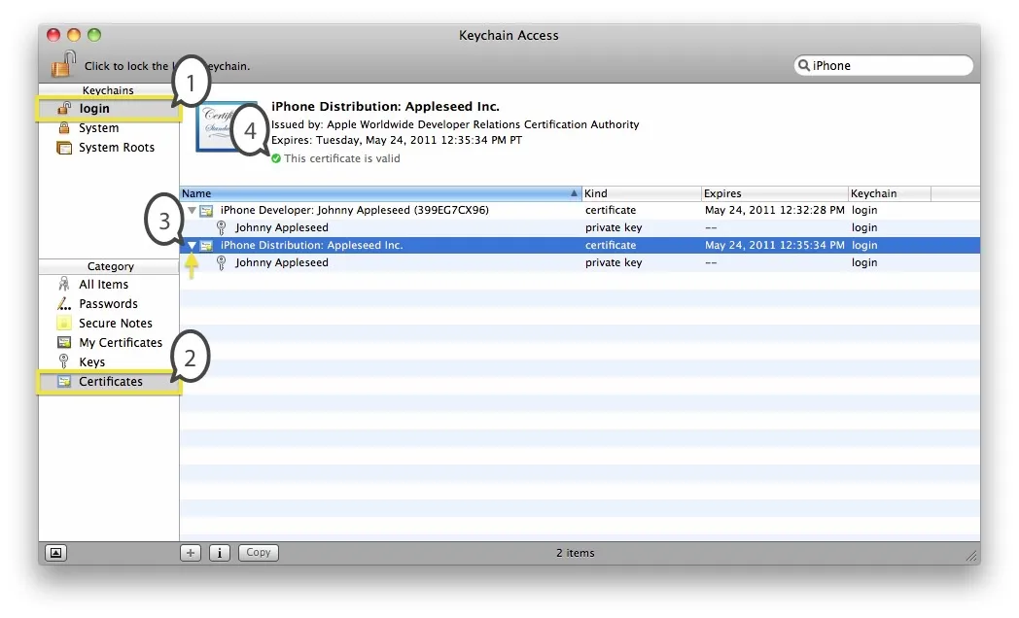Screen dimensions: 1019x618
Task: Click the window resize grip corner
Action: 971,556
